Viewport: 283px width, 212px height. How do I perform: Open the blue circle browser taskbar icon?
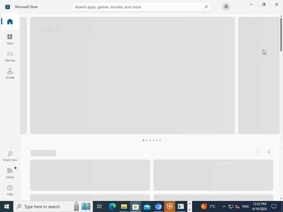click(x=158, y=206)
